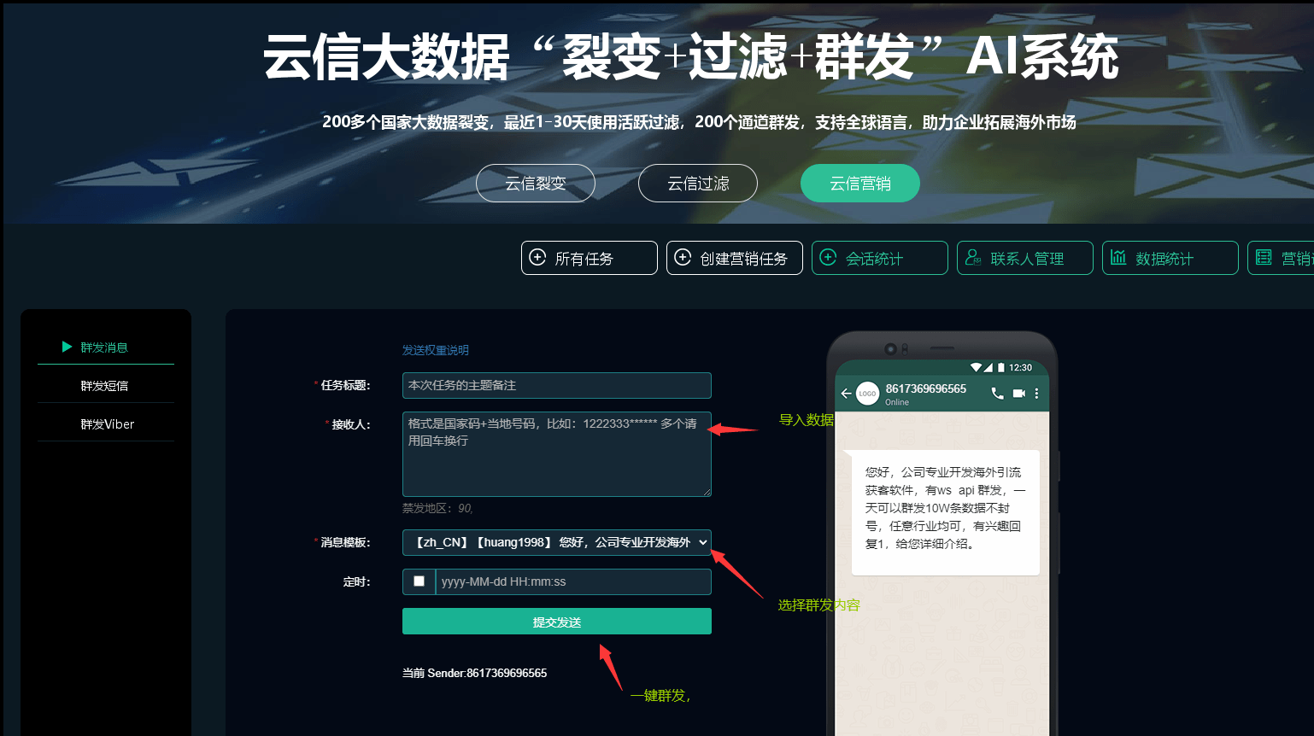Click the plus icon in 所有任务
The image size is (1314, 736).
tap(537, 257)
